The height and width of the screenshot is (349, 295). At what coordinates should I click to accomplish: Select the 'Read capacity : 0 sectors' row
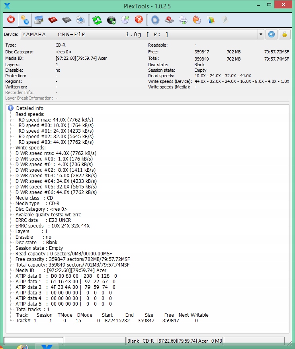tap(64, 254)
